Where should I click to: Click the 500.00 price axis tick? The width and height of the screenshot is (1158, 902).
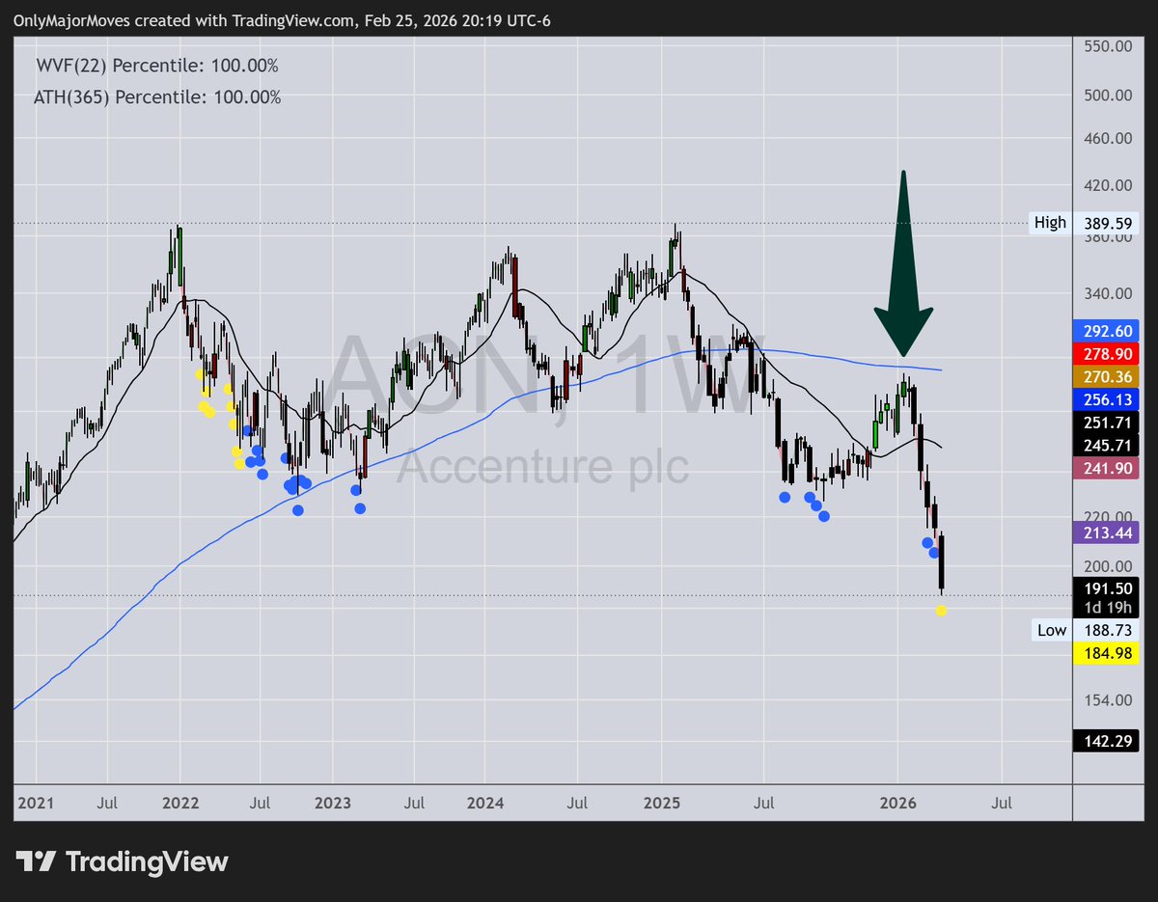(1106, 95)
